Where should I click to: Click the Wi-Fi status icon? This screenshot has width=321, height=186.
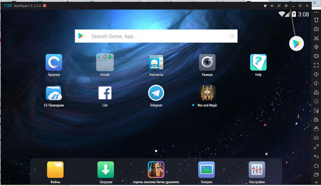click(281, 14)
